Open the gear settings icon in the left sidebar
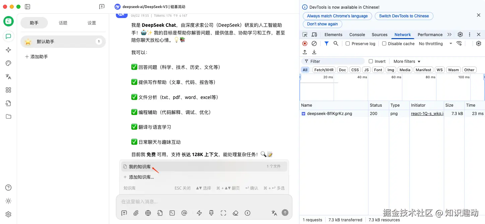This screenshot has height=224, width=485. pos(8,214)
